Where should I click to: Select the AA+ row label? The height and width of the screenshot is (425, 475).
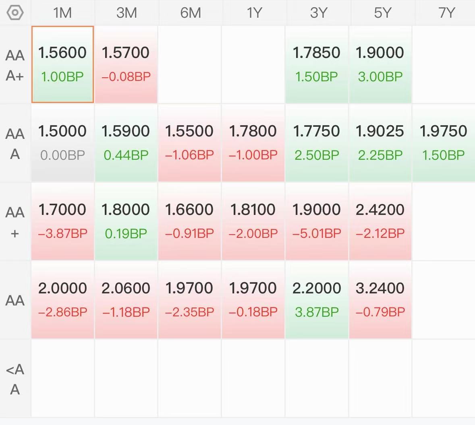tap(15, 222)
